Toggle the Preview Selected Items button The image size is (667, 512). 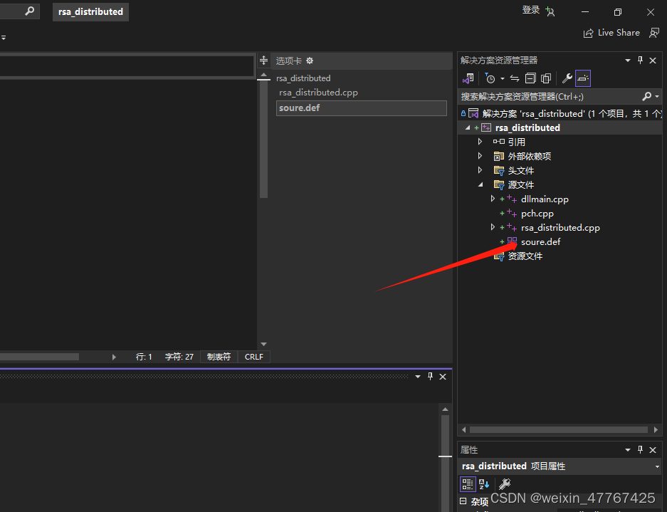click(x=582, y=78)
